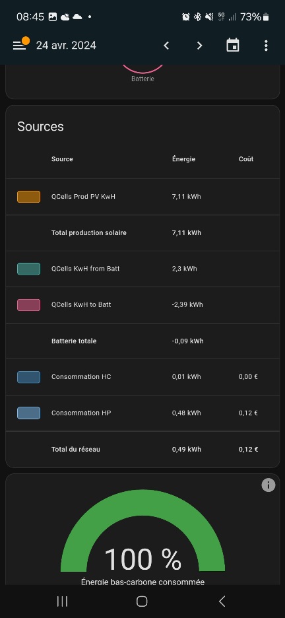Open Consommation HP source row

point(142,413)
